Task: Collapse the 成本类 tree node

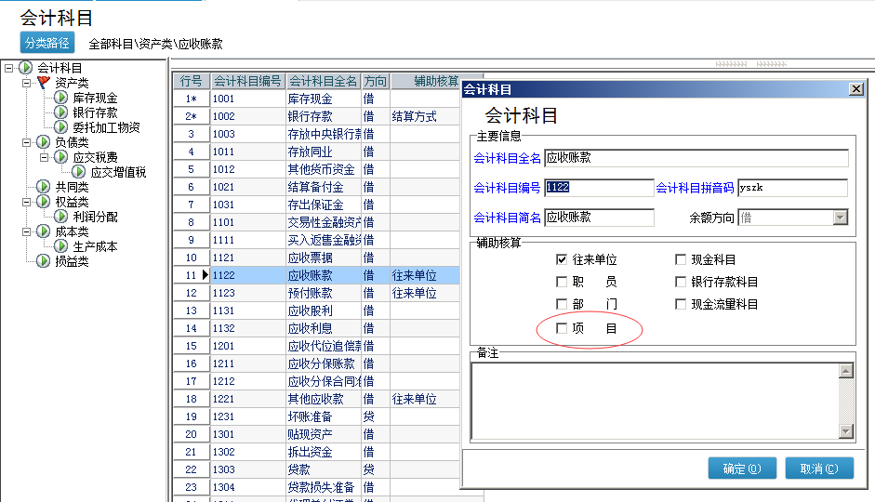Action: pos(26,231)
